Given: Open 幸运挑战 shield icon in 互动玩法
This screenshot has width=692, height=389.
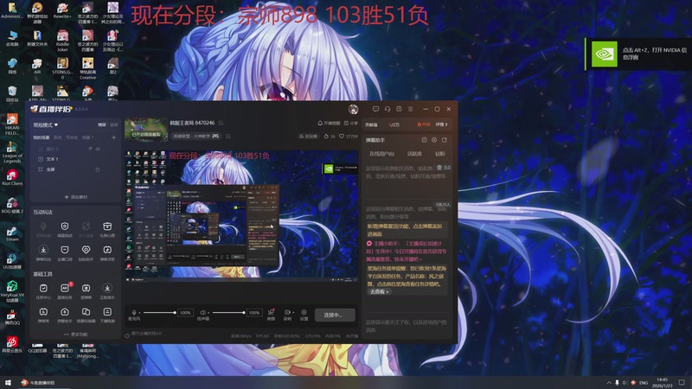Looking at the screenshot, I should click(x=64, y=226).
